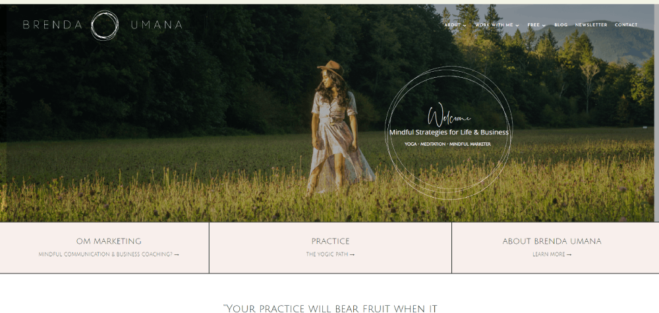Screen dimensions: 659x313
Task: Click the circular logo between Brenda and Umana
Action: tap(105, 25)
